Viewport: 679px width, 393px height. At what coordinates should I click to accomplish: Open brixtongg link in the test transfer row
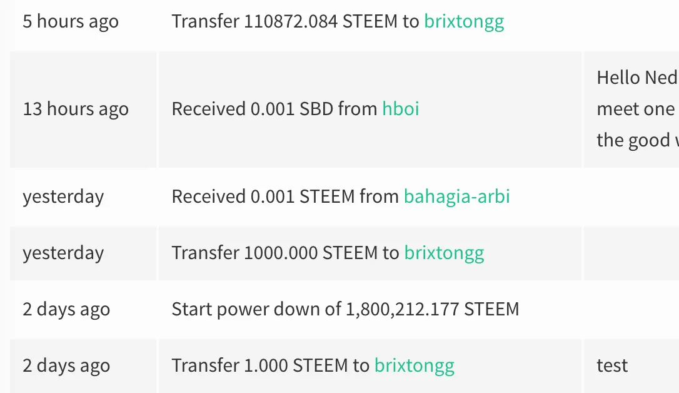414,366
